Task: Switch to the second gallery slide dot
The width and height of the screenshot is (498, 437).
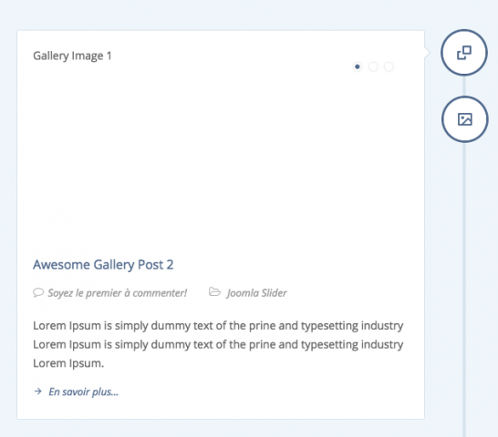Action: 373,66
